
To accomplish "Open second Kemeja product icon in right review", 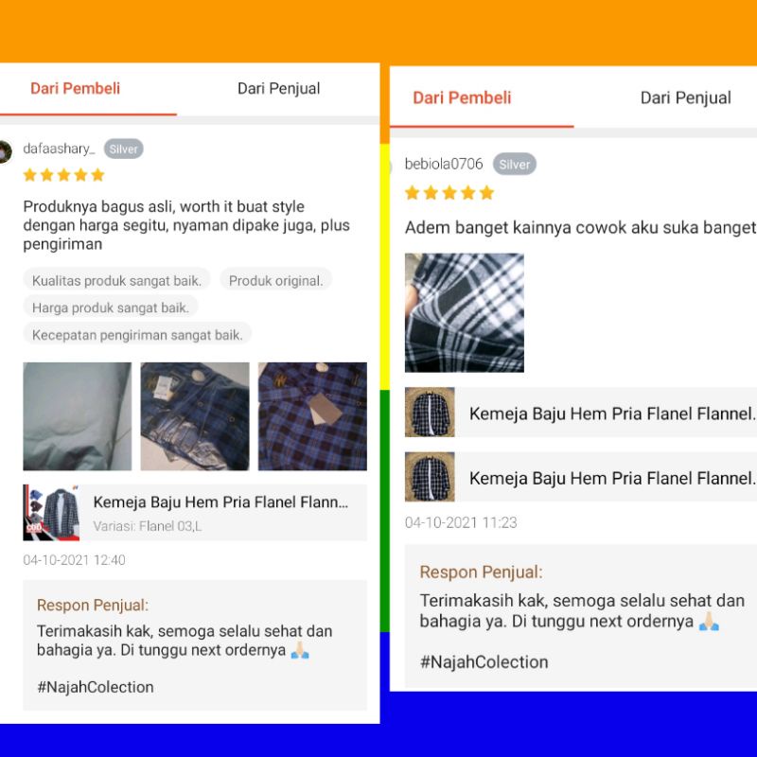I will pos(430,477).
